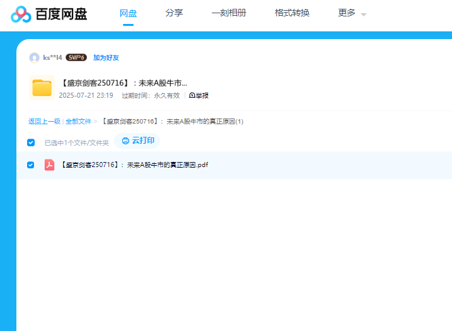Open the 格式转换 tab
The height and width of the screenshot is (331, 452).
click(x=292, y=13)
